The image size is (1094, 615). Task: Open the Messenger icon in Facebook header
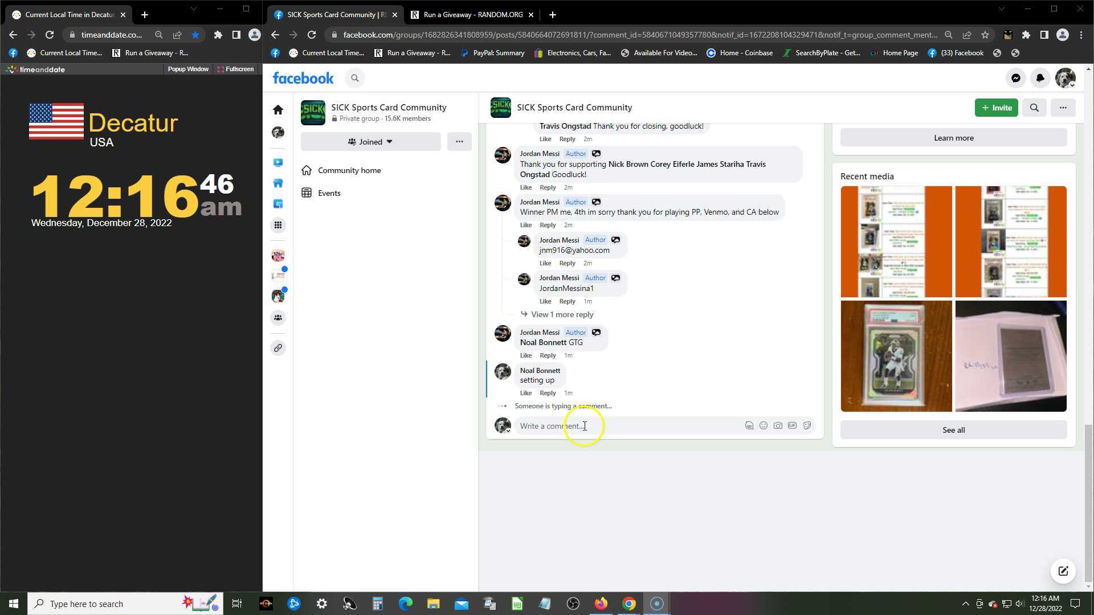1015,78
